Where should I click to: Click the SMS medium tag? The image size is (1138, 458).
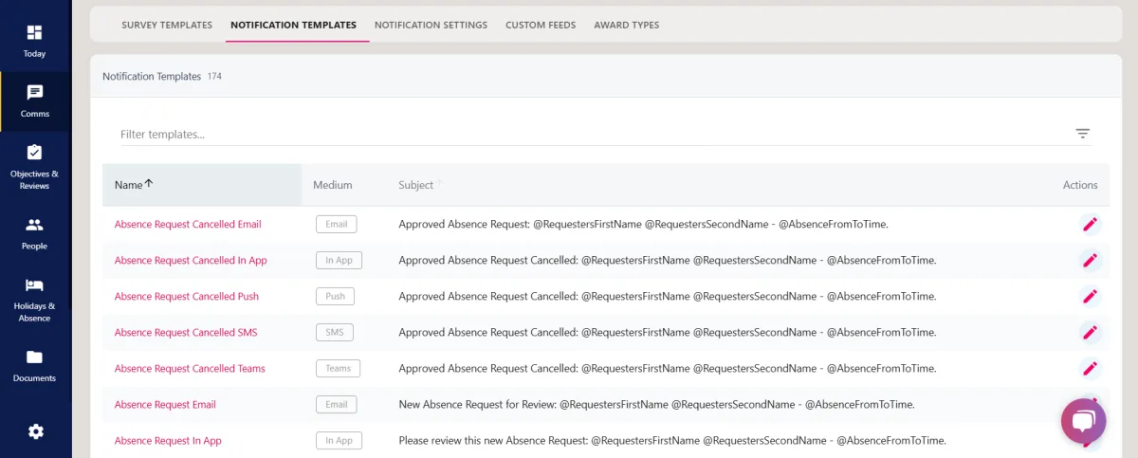click(335, 333)
